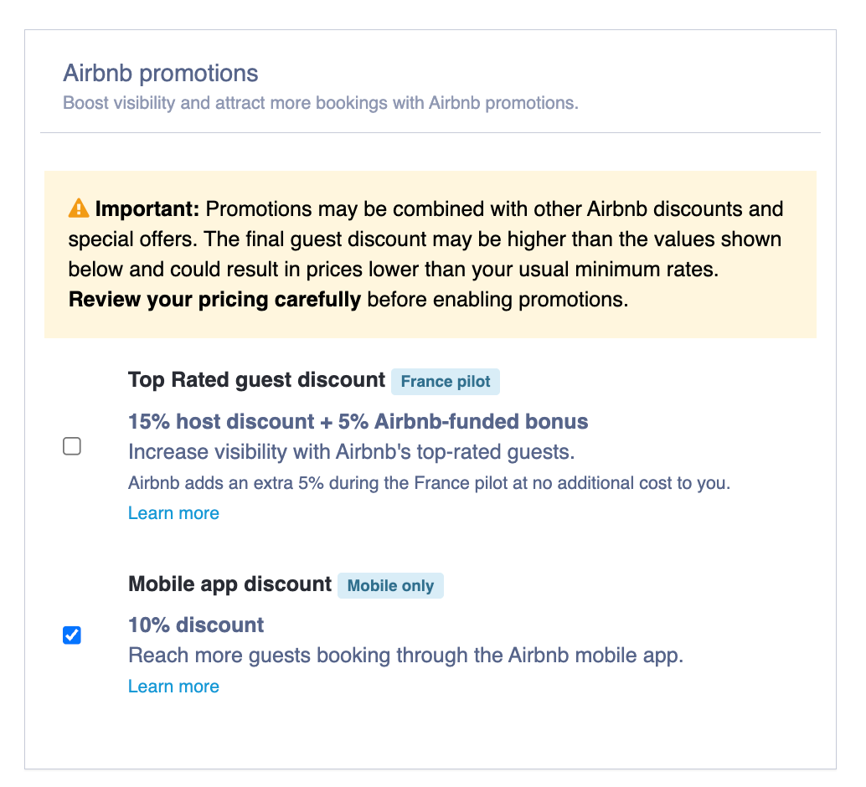Click the divider line below the header
Screen dimensions: 866x787
coord(430,132)
